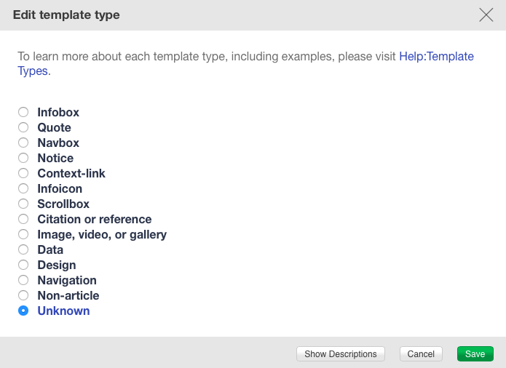Click the Show Descriptions button
This screenshot has height=368, width=506.
[x=341, y=354]
